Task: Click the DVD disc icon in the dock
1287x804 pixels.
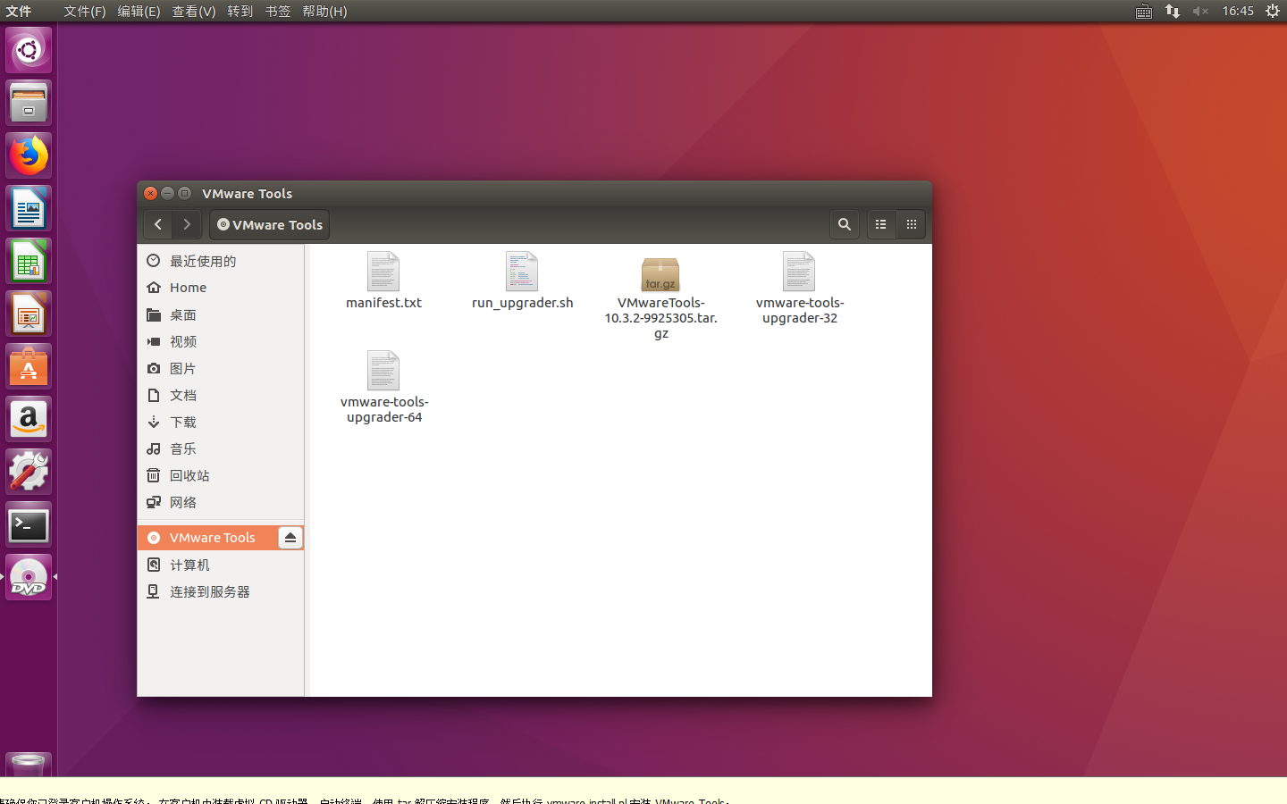Action: [28, 577]
